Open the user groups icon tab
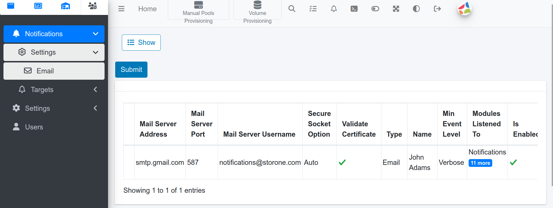553x208 pixels. (92, 6)
